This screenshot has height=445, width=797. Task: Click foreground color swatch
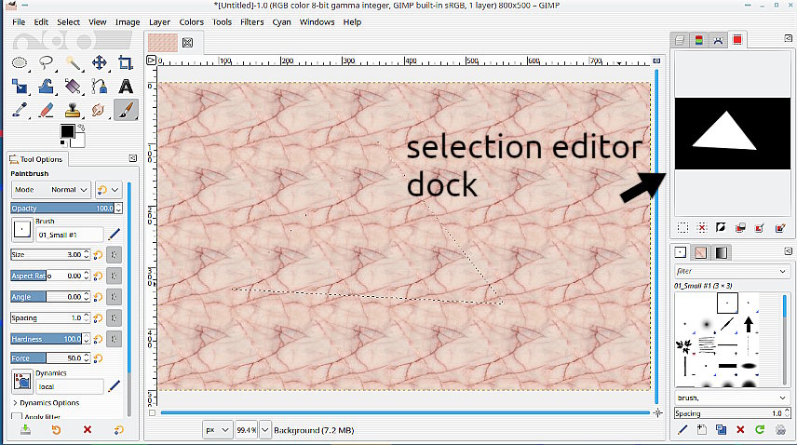[x=68, y=131]
